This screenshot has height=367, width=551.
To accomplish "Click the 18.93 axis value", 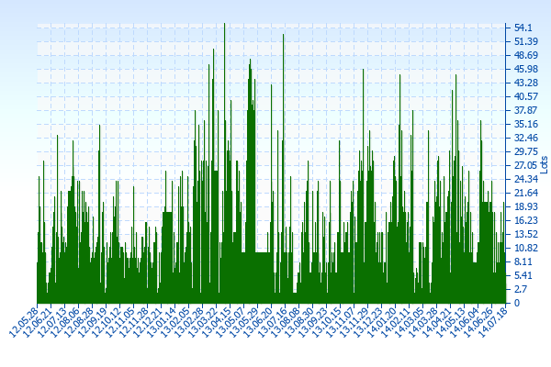I will click(x=526, y=206).
